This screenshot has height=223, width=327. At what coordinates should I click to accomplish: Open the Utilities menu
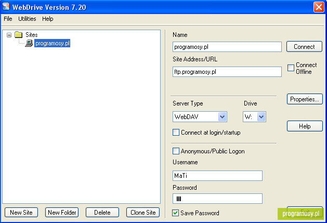coord(27,19)
